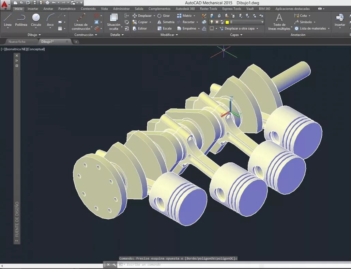Select the Círculo tool
Screen dimensions: 351x269
point(36,20)
